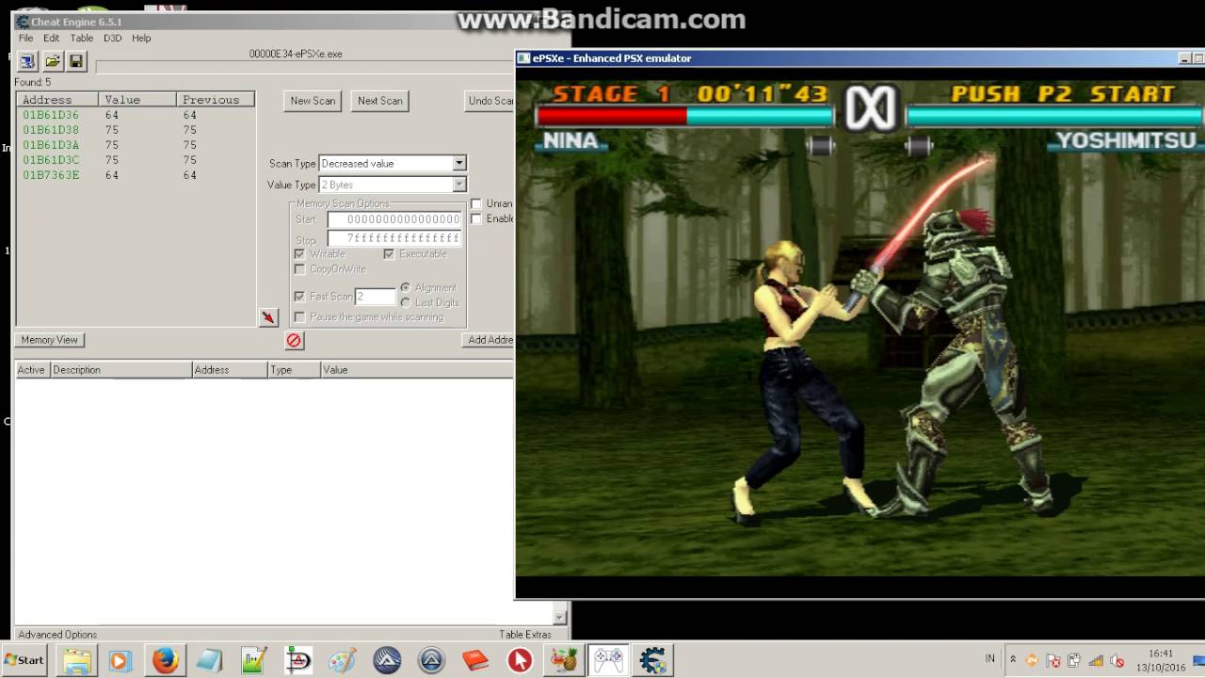Open the Start menu
1205x678 pixels.
click(24, 660)
